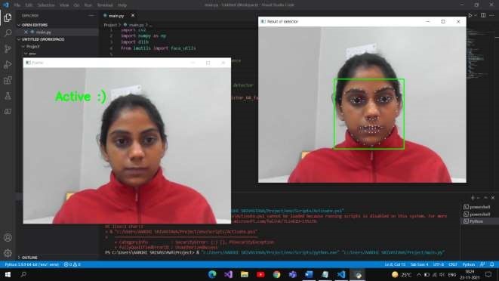Open the Search view in activity bar
The width and height of the screenshot is (499, 281).
[8, 33]
